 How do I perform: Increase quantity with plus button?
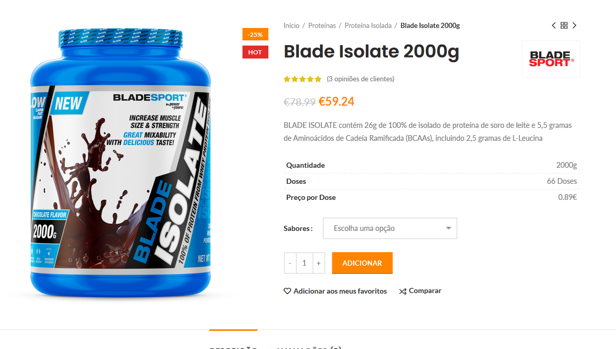[x=319, y=263]
